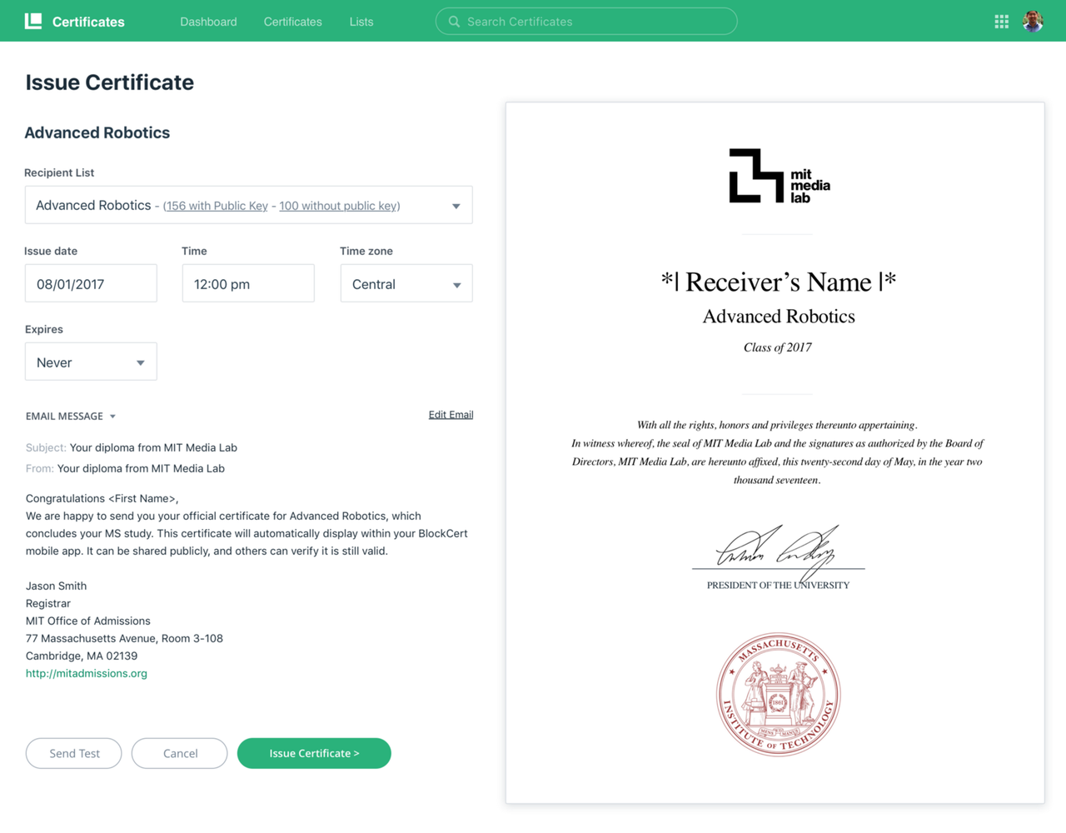The width and height of the screenshot is (1066, 833).
Task: Open the Expires dropdown
Action: pyautogui.click(x=91, y=362)
